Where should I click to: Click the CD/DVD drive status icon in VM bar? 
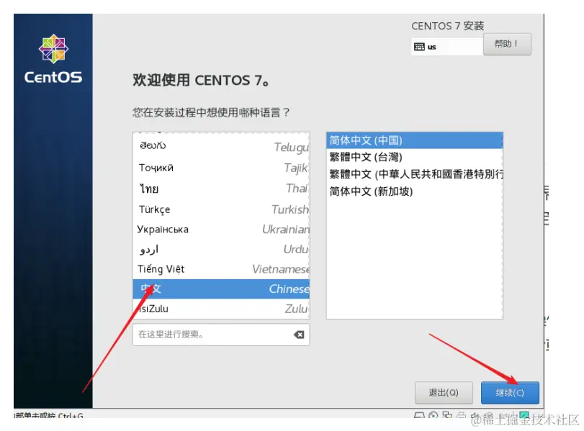(x=433, y=415)
